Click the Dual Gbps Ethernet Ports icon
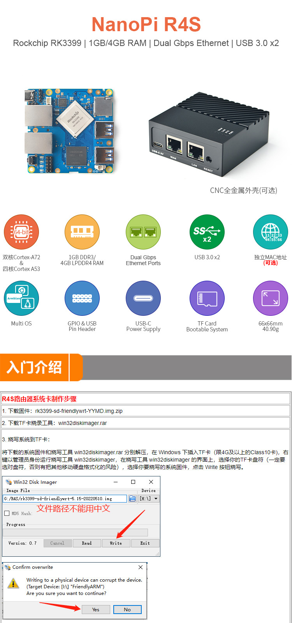Image resolution: width=292 pixels, height=623 pixels. (143, 232)
